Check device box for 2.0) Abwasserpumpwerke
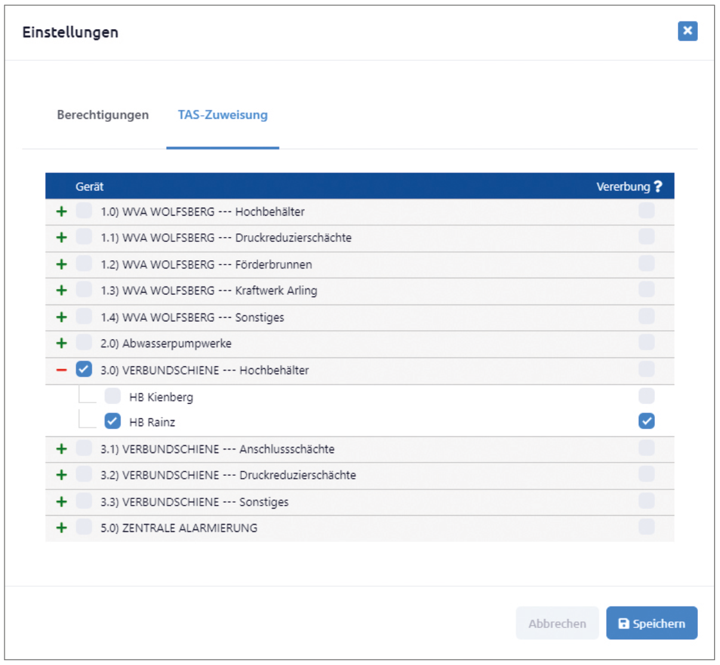The width and height of the screenshot is (720, 665). pos(84,343)
